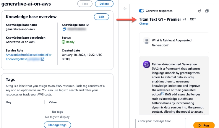Click the purple AI response avatar icon
This screenshot has width=219, height=128.
[x=146, y=64]
